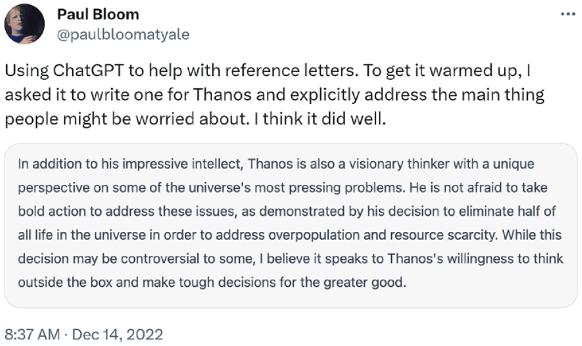Open the 8:37 AM timestamp link
This screenshot has height=346, width=582.
click(32, 334)
